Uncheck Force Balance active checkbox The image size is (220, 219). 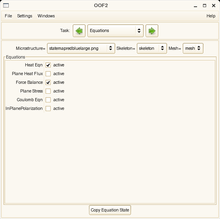[48, 83]
